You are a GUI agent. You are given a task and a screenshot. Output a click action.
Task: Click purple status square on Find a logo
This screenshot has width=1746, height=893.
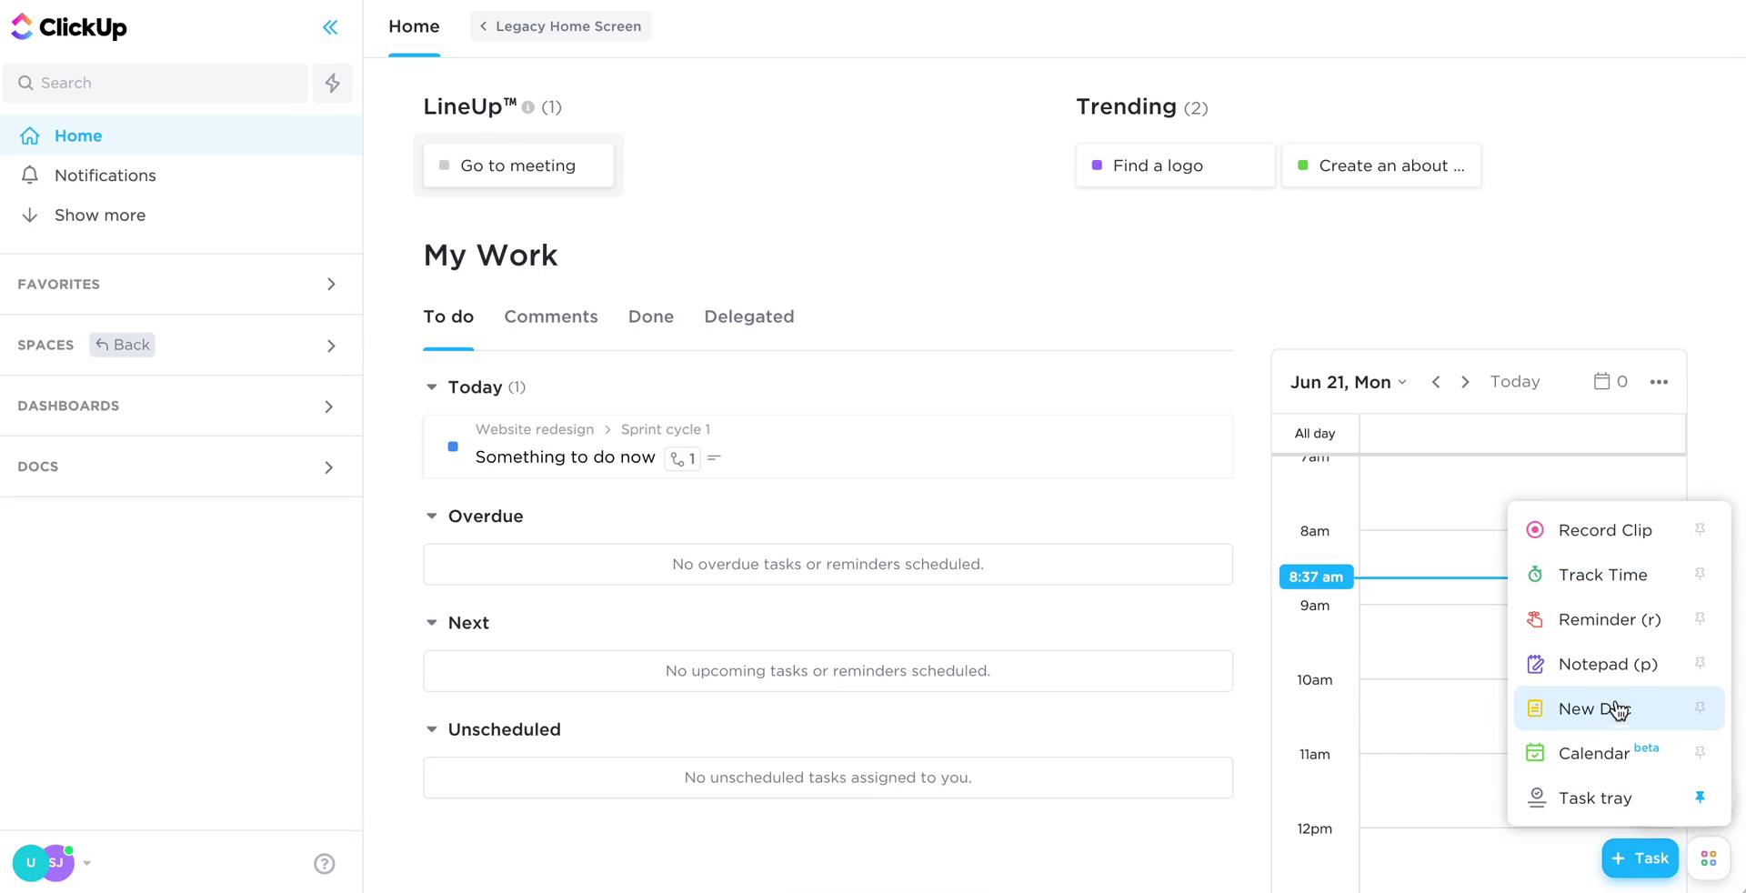click(x=1097, y=166)
